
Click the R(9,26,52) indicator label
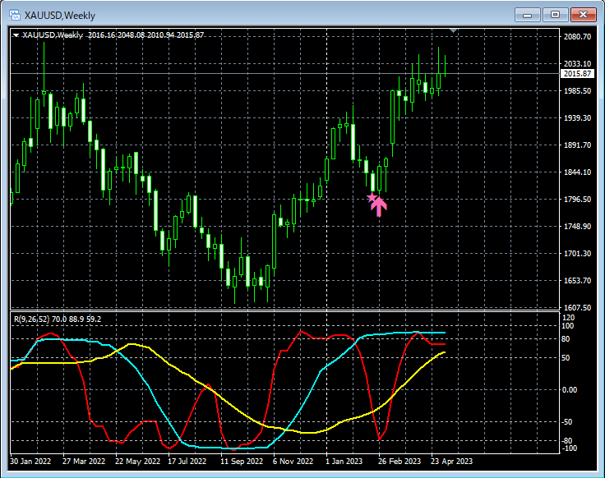tap(58, 319)
